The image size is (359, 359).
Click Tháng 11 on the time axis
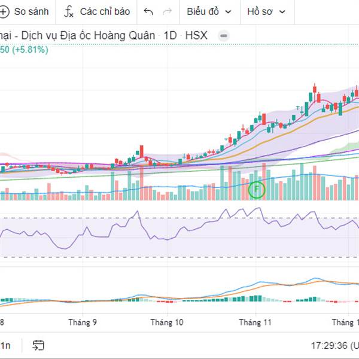tap(255, 322)
